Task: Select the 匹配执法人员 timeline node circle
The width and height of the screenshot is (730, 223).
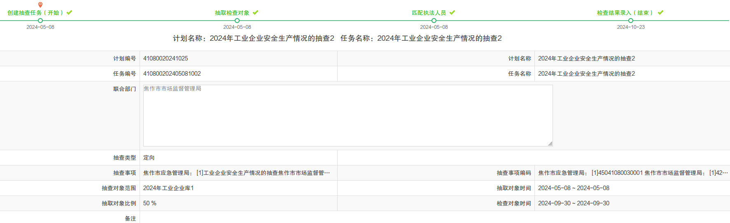Action: pos(434,21)
